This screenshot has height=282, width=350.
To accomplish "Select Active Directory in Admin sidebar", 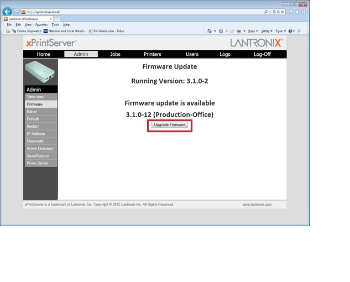I will 40,149.
